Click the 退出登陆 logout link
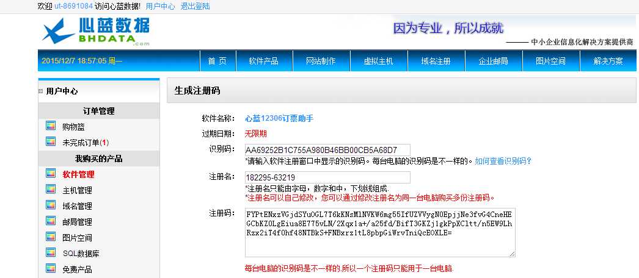The height and width of the screenshot is (278, 639). (x=195, y=6)
